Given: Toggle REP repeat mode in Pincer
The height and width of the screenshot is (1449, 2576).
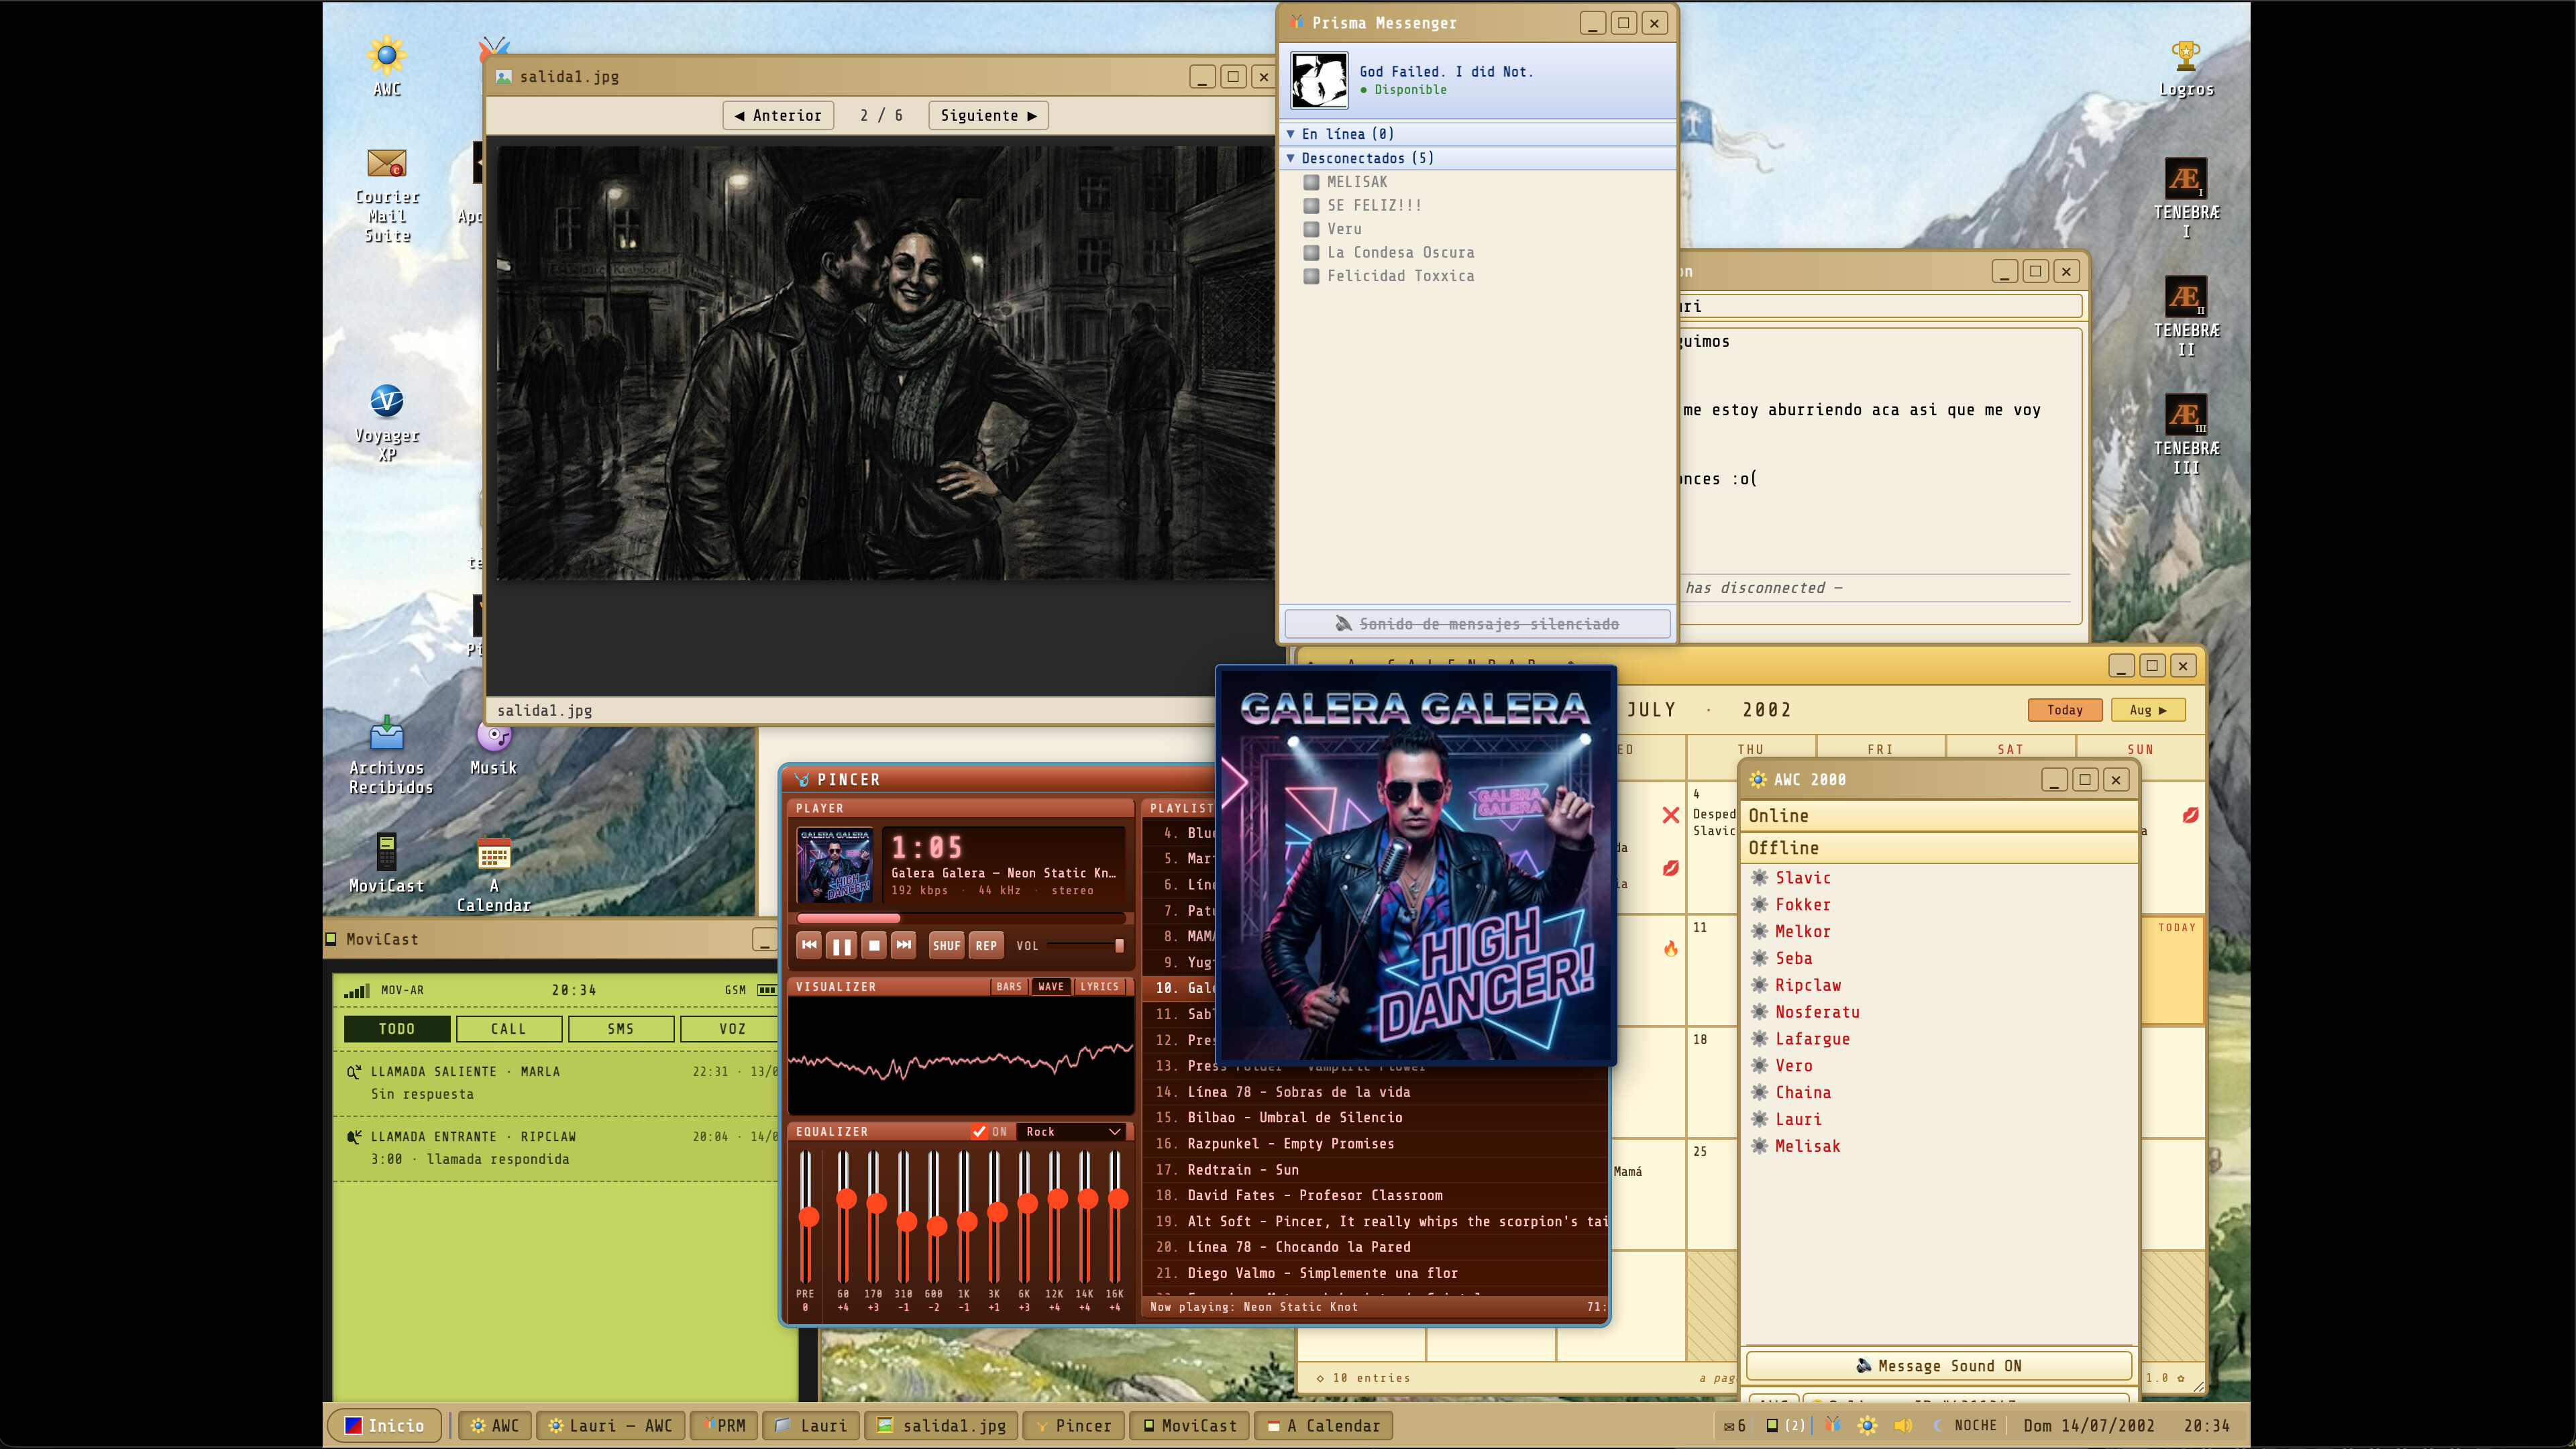Looking at the screenshot, I should pos(986,945).
